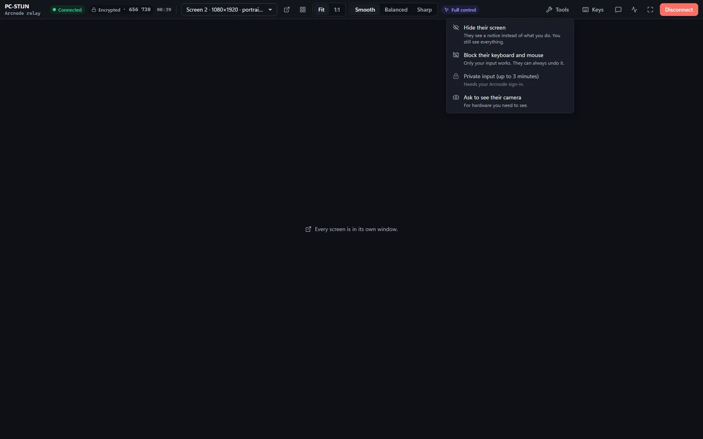Open the Keys menu
The image size is (703, 439).
pos(593,10)
